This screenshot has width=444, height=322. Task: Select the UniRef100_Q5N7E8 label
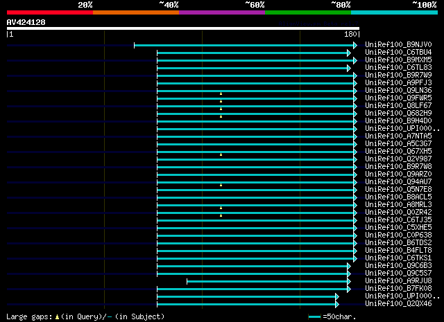click(x=398, y=190)
